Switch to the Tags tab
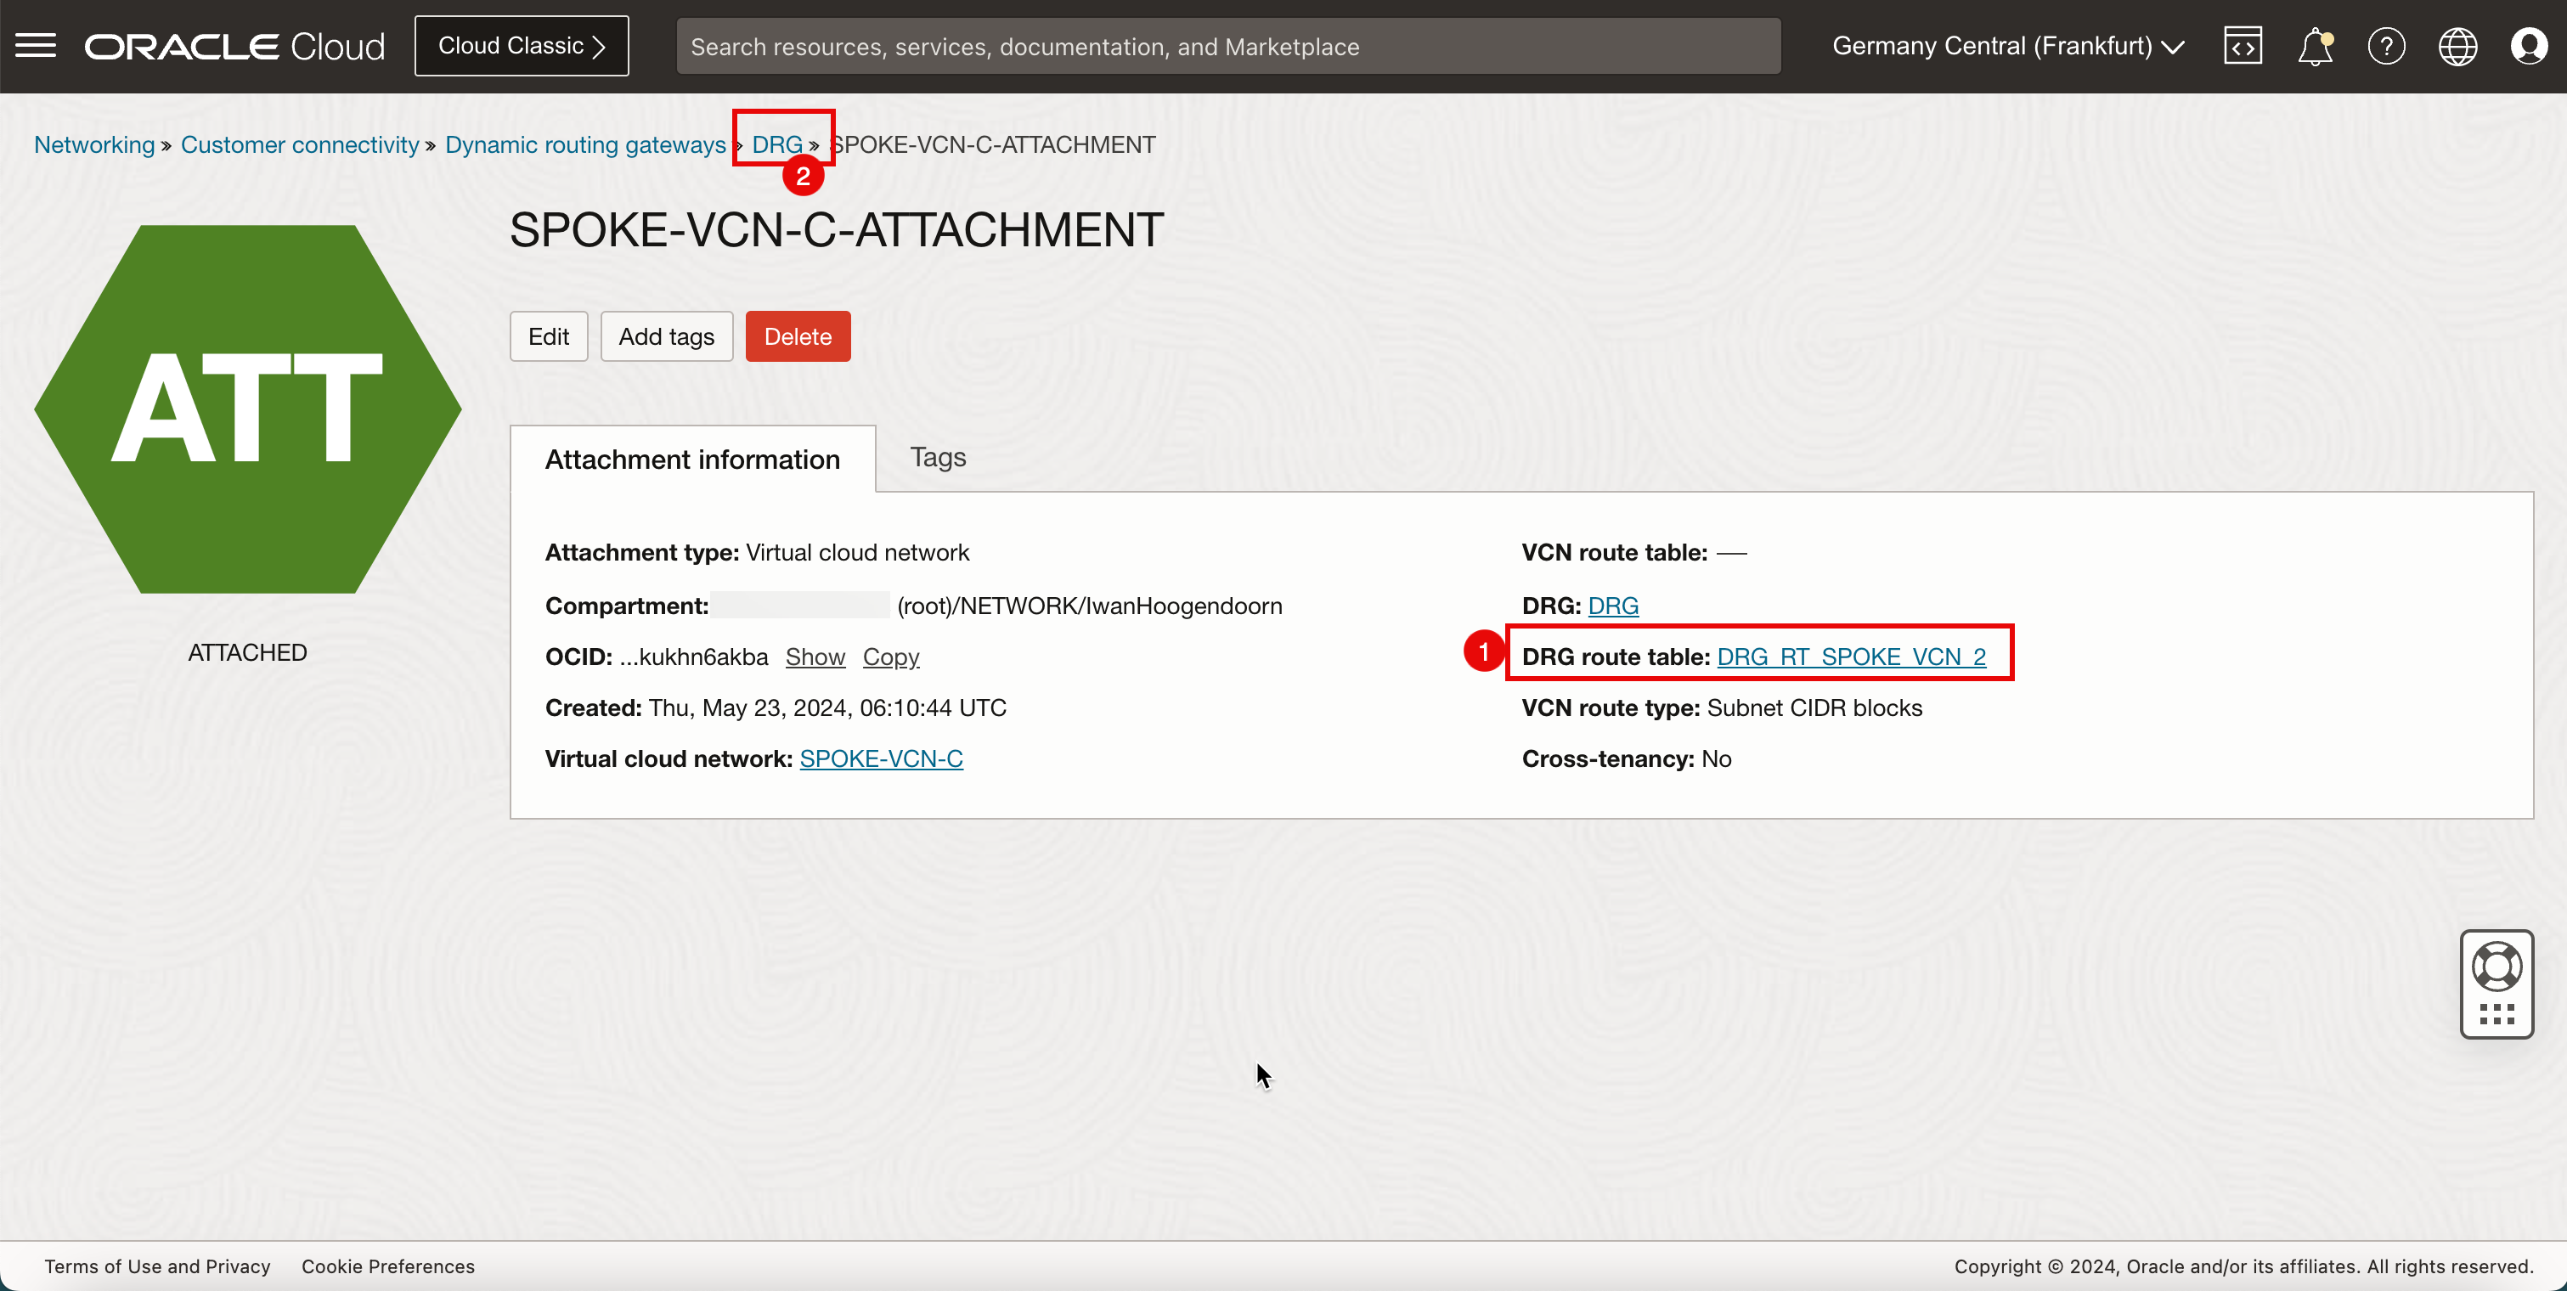The height and width of the screenshot is (1291, 2567). coord(939,456)
